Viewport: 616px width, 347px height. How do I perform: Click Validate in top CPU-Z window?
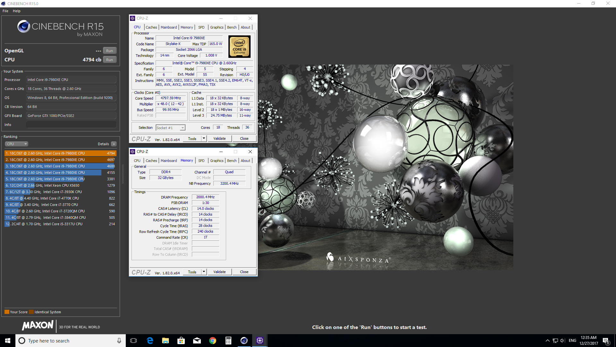(219, 138)
